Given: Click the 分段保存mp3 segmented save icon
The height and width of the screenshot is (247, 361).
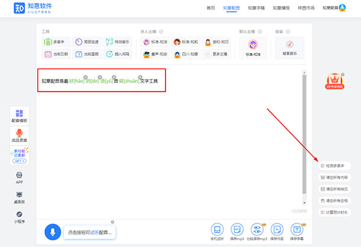Looking at the screenshot, I should point(257,230).
